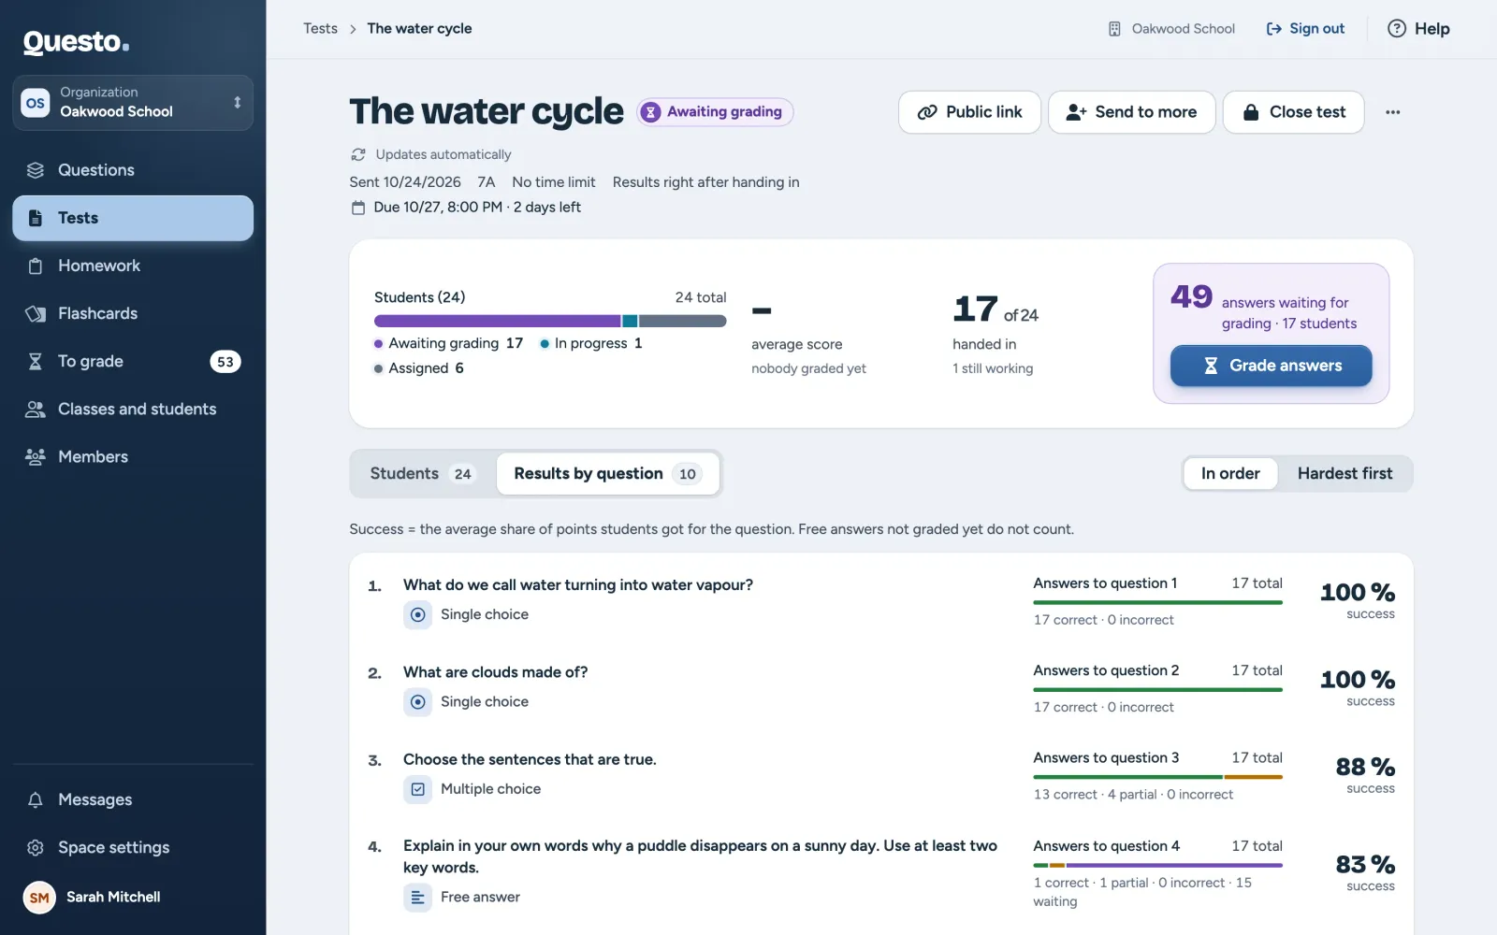Open Messages via the bell icon
The image size is (1497, 935).
[x=36, y=799]
